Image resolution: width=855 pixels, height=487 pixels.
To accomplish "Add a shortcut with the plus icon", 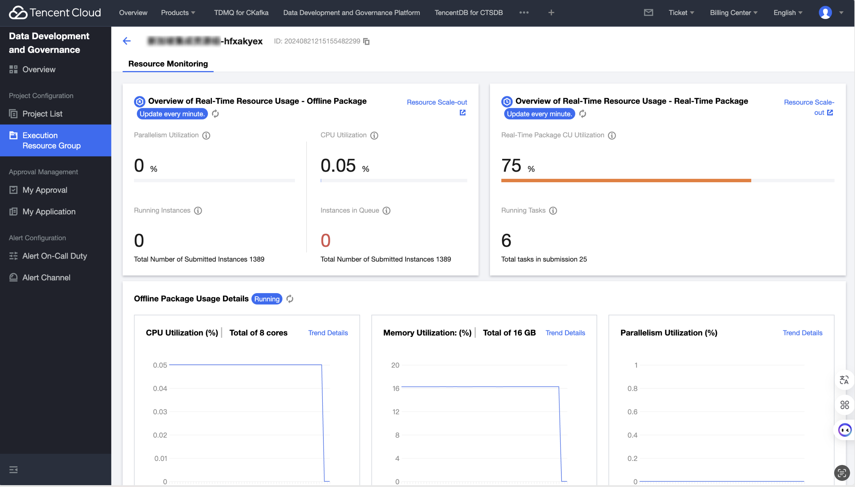I will pos(551,13).
